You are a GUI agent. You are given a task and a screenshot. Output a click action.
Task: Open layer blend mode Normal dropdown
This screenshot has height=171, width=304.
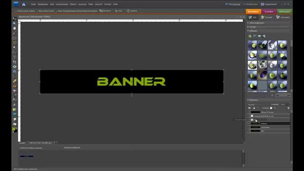coord(258,104)
